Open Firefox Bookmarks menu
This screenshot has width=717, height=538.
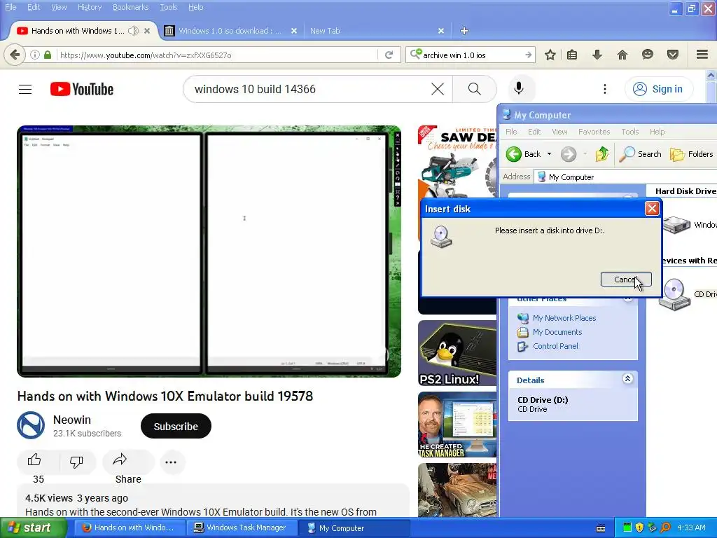130,7
